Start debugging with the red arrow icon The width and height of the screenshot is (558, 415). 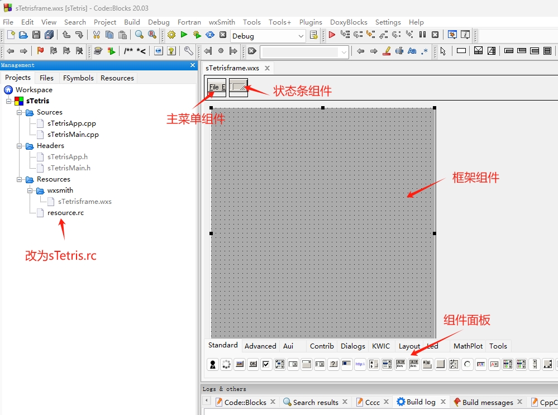(332, 35)
